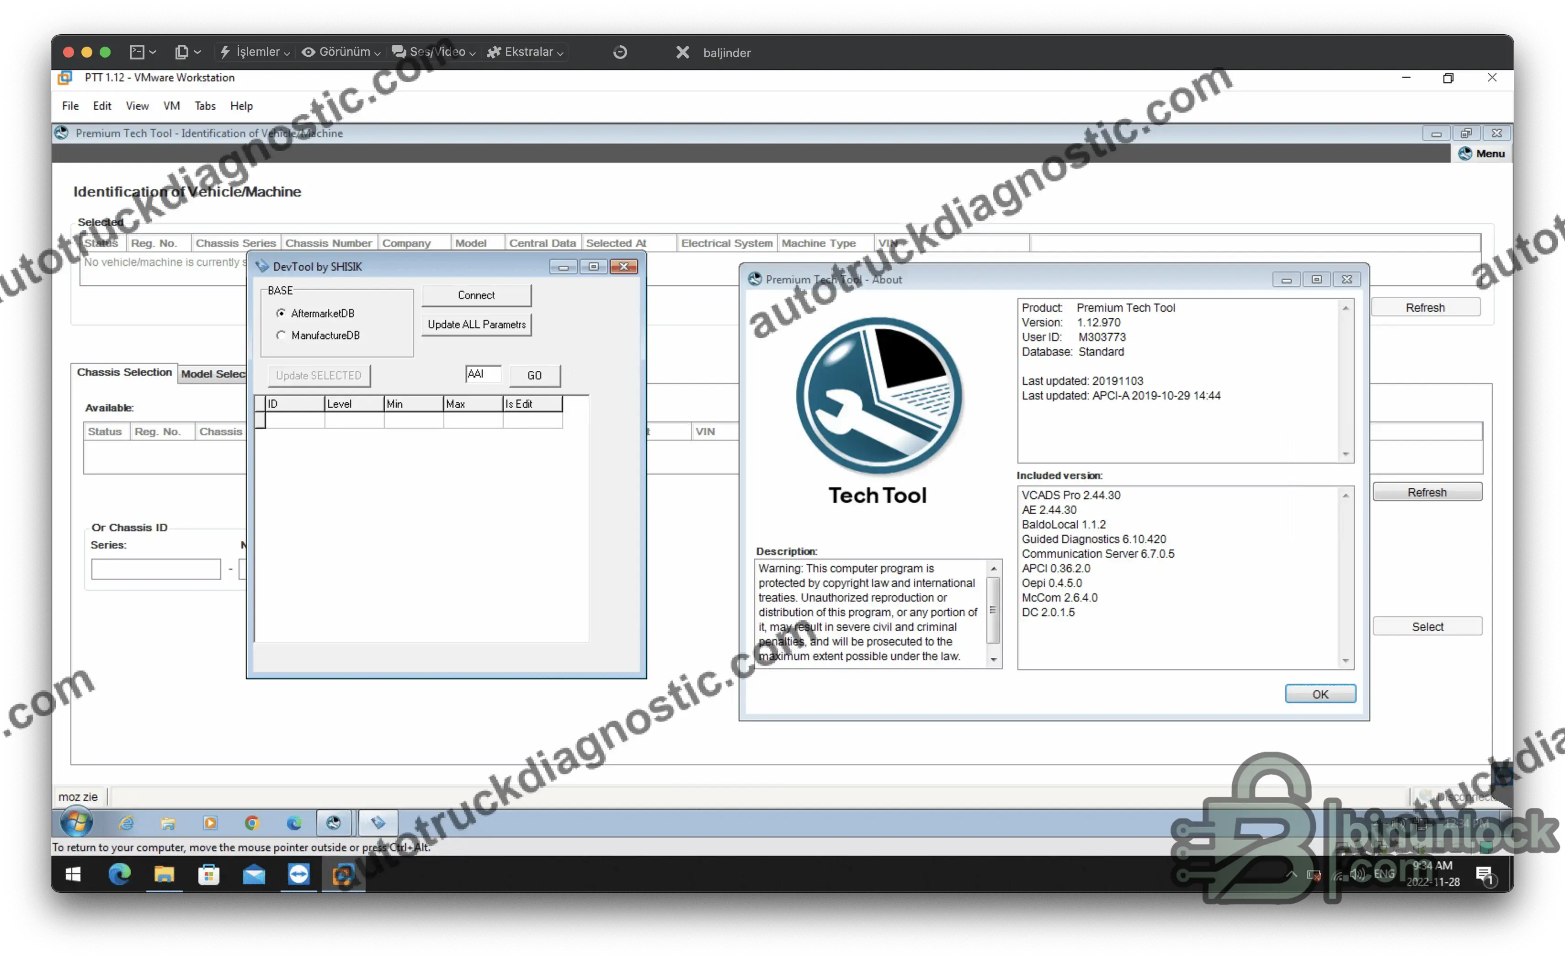Viewport: 1565px width, 960px height.
Task: Open host Windows Start button
Action: click(x=73, y=875)
